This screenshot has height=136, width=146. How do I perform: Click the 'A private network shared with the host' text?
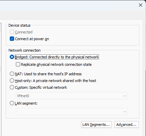(65, 81)
